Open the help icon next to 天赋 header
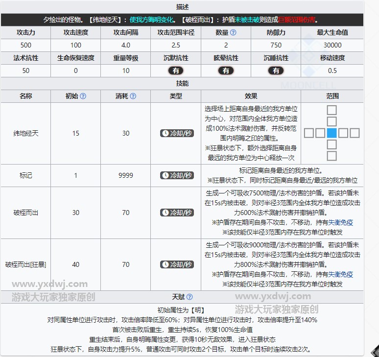The image size is (379, 357). tap(189, 297)
